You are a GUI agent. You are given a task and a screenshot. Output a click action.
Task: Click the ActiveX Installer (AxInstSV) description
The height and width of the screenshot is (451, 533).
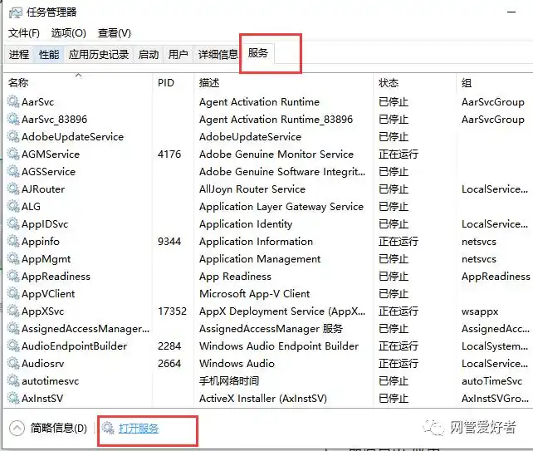[262, 398]
